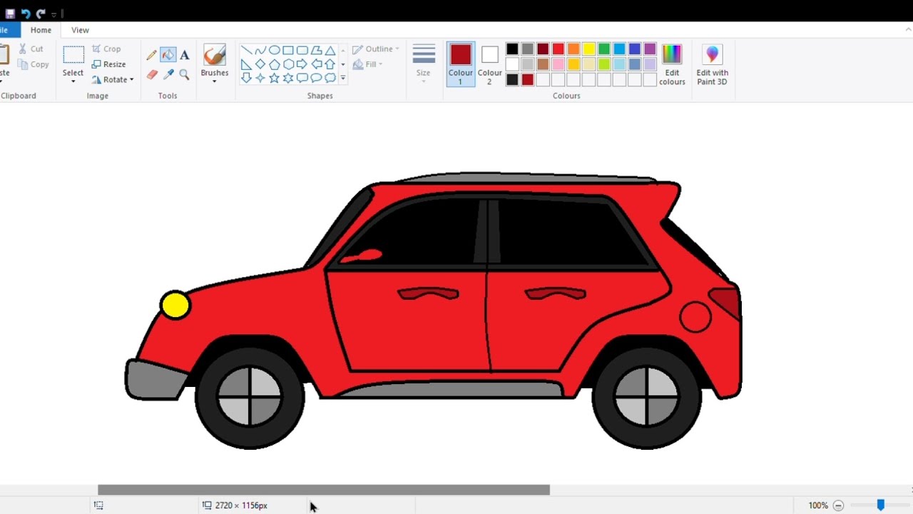Pick the right arrow shape

click(302, 64)
